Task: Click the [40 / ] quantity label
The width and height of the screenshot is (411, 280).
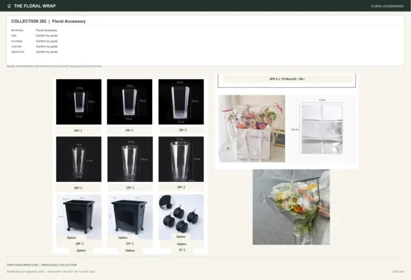Action: (x=78, y=130)
